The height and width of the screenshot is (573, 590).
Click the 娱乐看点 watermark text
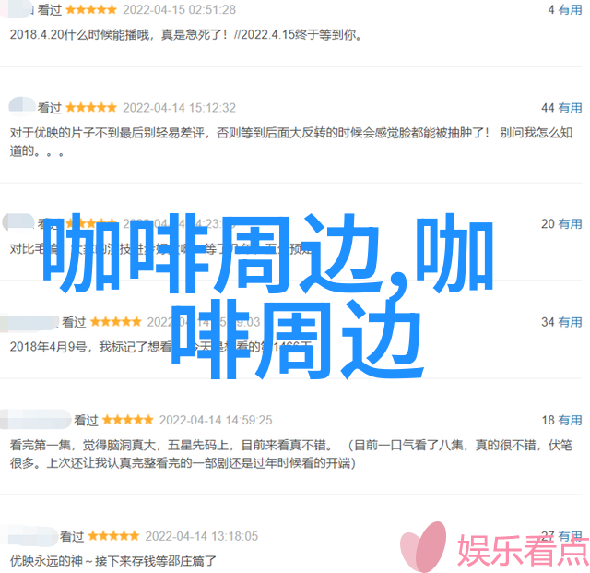tap(523, 550)
